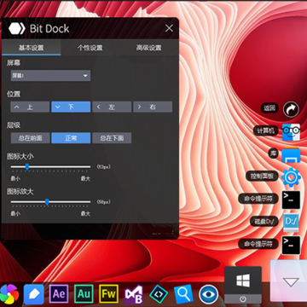Click the 返回 curved arrow icon
Screen dimensions: 307x307
(291, 109)
